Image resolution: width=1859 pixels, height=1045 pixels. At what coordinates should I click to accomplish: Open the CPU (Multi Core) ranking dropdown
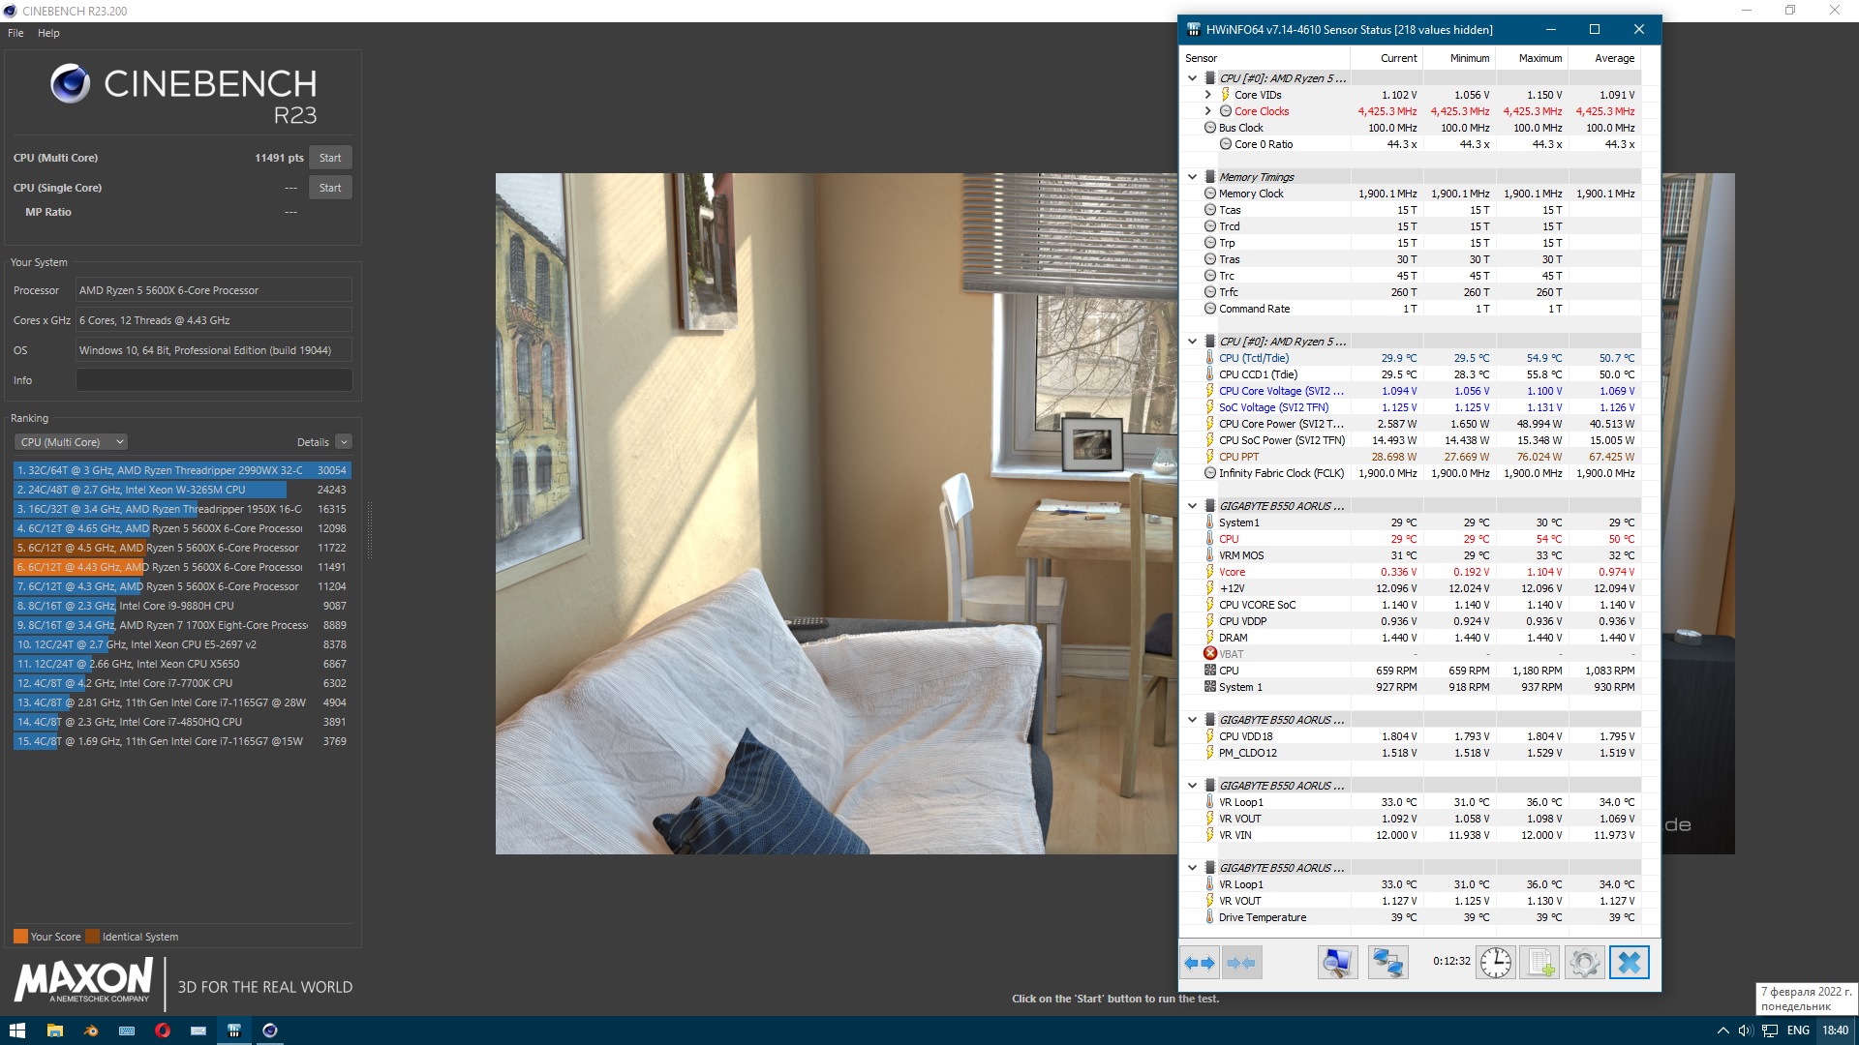click(72, 442)
